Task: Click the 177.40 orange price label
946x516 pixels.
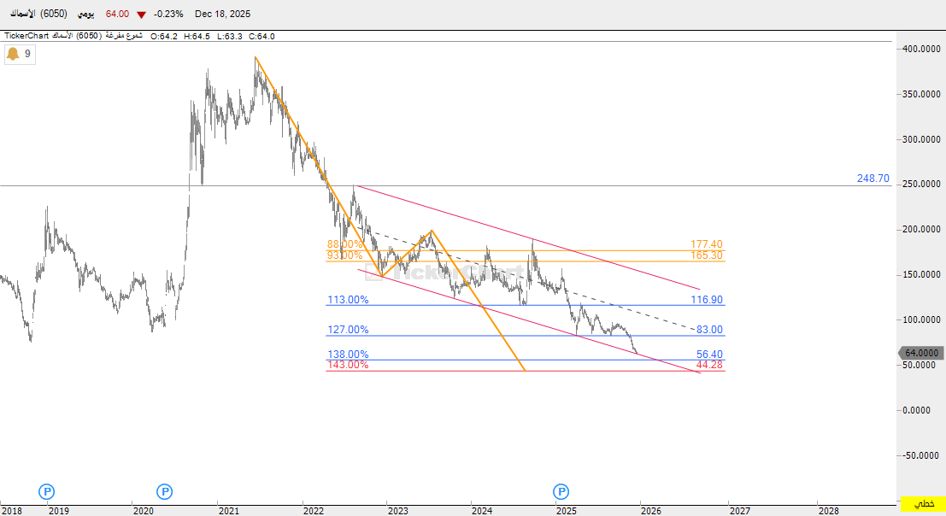Action: pyautogui.click(x=706, y=244)
